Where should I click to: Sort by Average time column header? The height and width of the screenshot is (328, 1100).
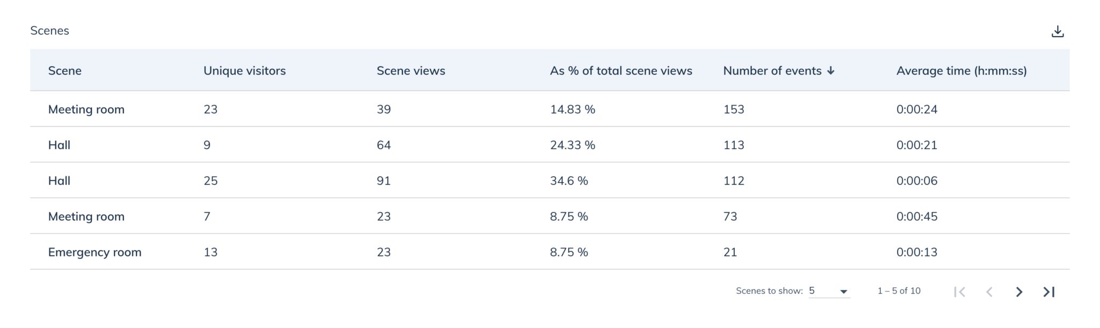pyautogui.click(x=961, y=71)
